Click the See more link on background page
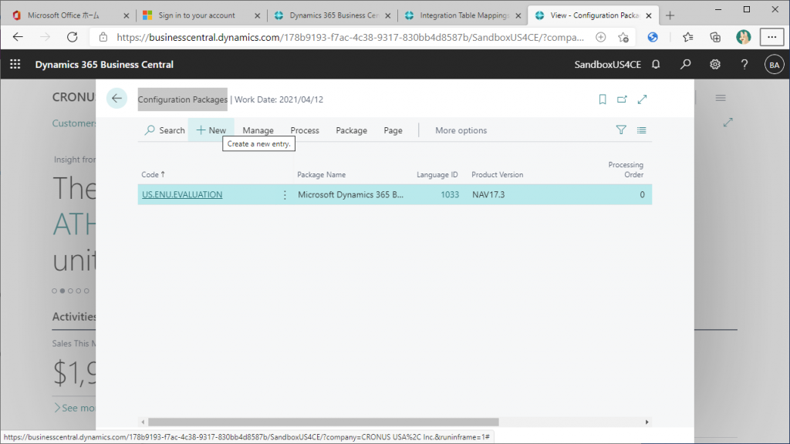This screenshot has width=790, height=444. click(75, 408)
